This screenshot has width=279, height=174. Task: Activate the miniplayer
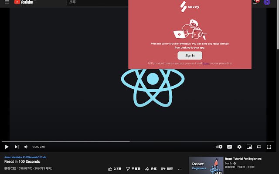click(249, 147)
